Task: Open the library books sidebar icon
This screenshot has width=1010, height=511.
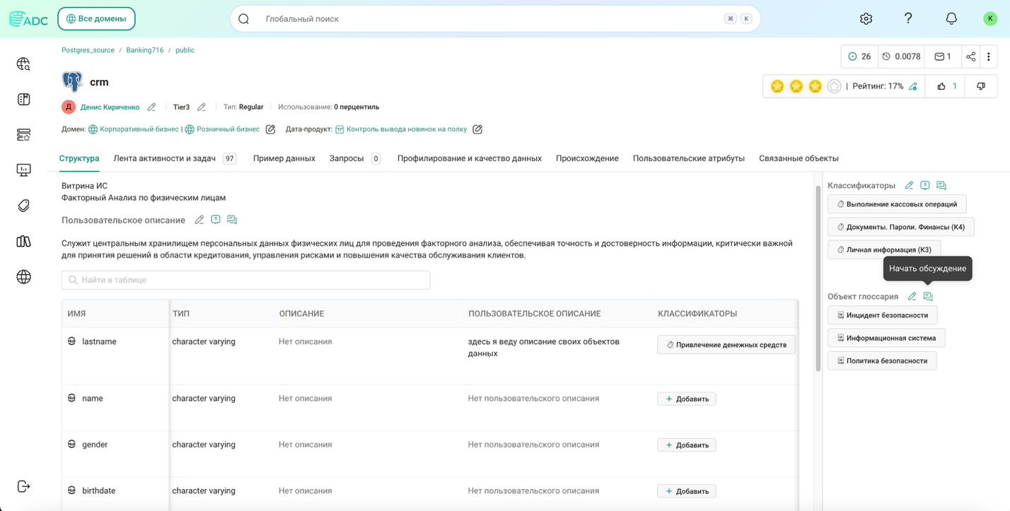Action: (23, 241)
